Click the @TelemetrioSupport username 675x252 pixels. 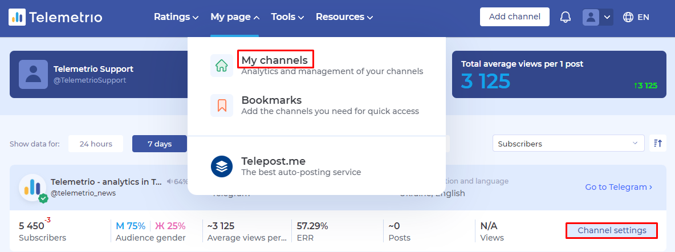click(x=90, y=80)
